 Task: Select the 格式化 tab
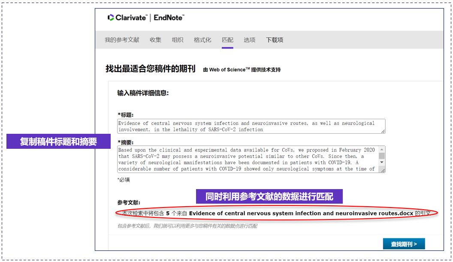click(x=202, y=40)
